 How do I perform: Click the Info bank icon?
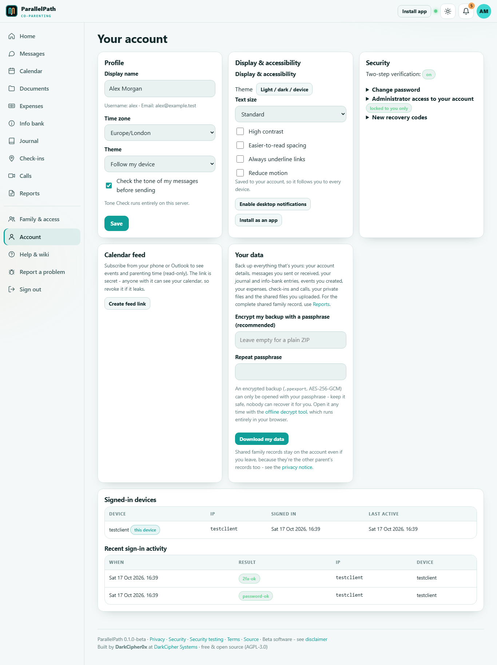click(x=12, y=123)
